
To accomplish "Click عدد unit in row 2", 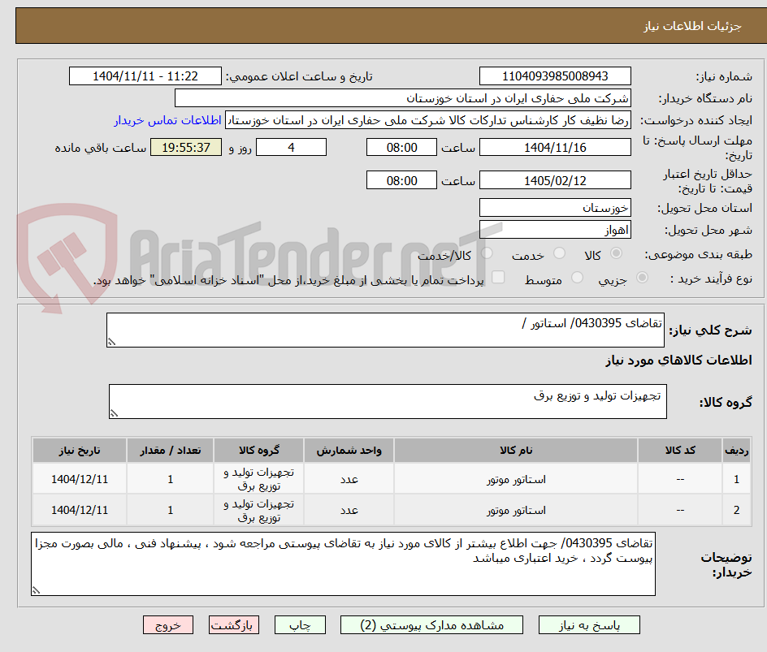I will point(349,510).
